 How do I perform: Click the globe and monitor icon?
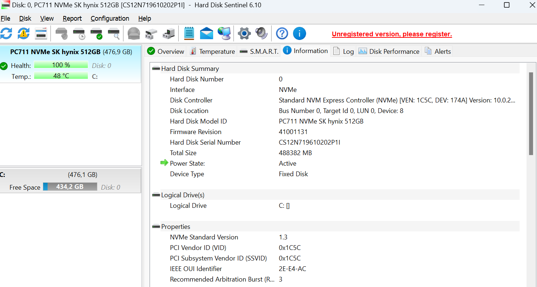tap(224, 34)
